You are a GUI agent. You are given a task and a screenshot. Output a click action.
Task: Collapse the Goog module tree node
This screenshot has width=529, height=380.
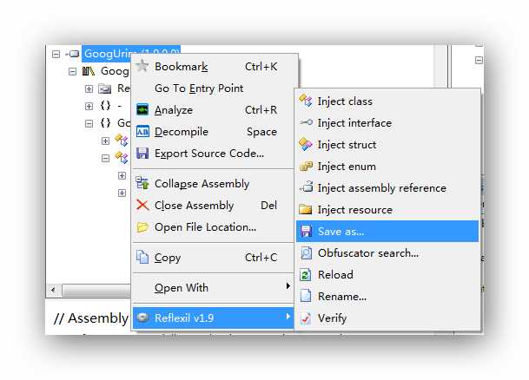pyautogui.click(x=72, y=71)
